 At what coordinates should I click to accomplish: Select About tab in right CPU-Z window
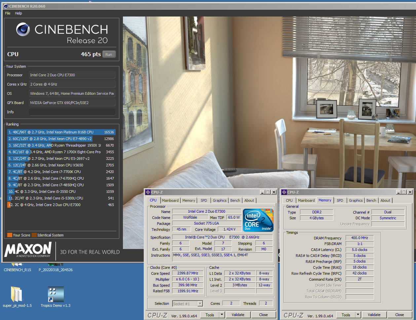(386, 200)
